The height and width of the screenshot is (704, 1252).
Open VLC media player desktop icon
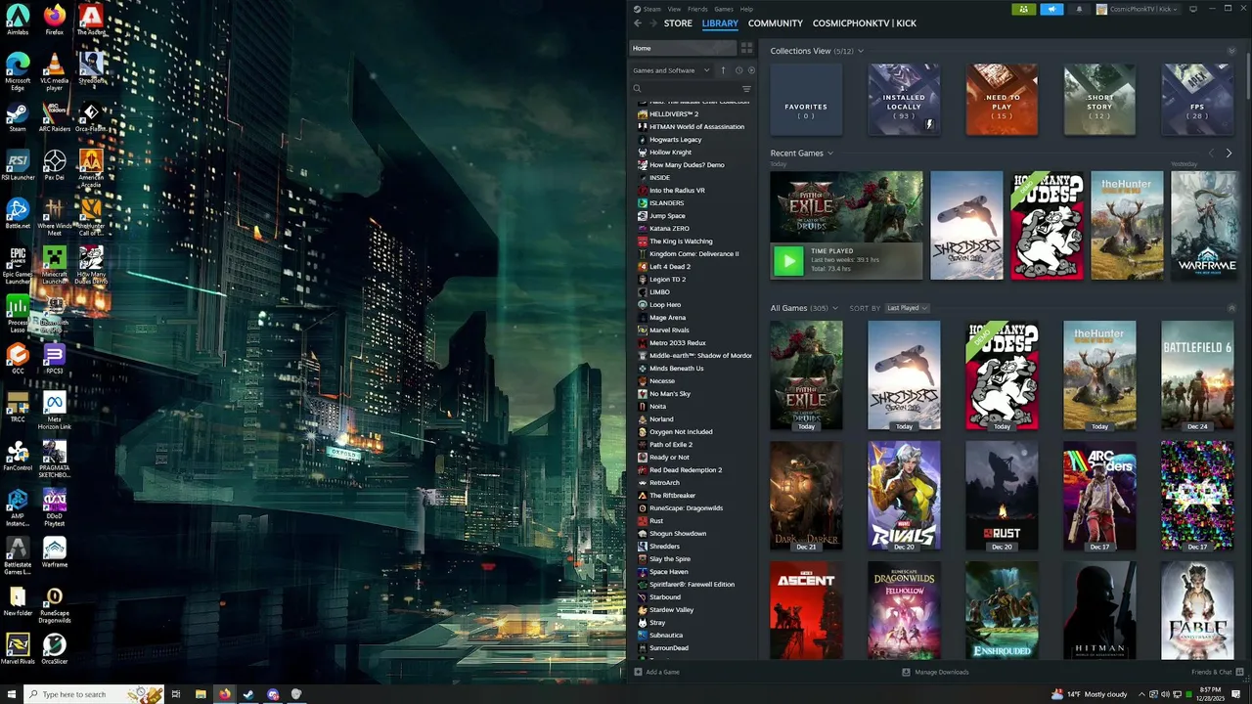click(55, 72)
